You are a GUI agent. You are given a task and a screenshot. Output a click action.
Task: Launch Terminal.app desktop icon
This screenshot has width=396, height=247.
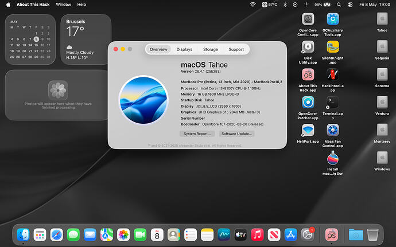click(x=333, y=103)
